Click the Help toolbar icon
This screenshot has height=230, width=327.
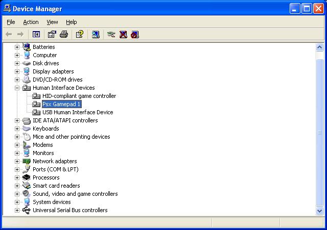pos(80,34)
